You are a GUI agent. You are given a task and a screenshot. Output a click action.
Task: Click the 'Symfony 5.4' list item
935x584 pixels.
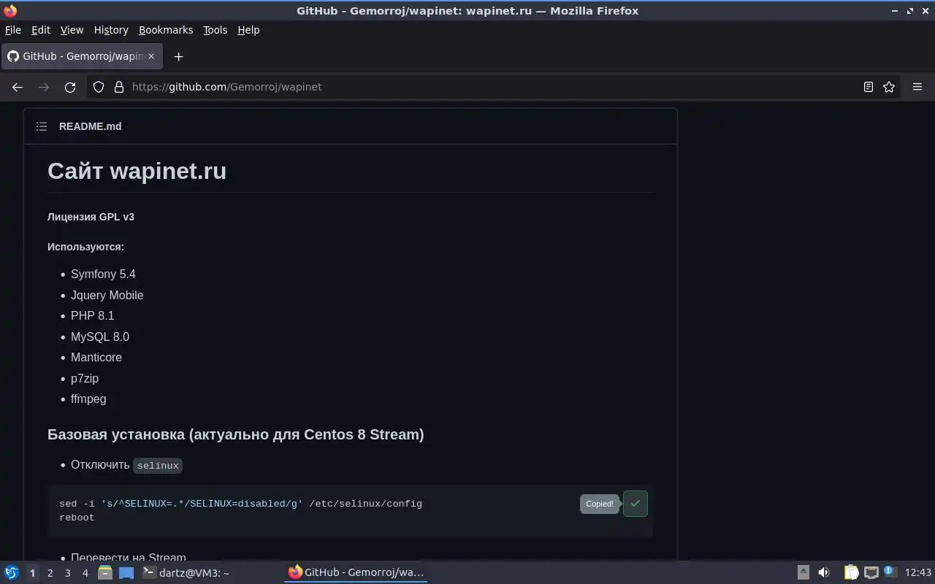(x=103, y=274)
